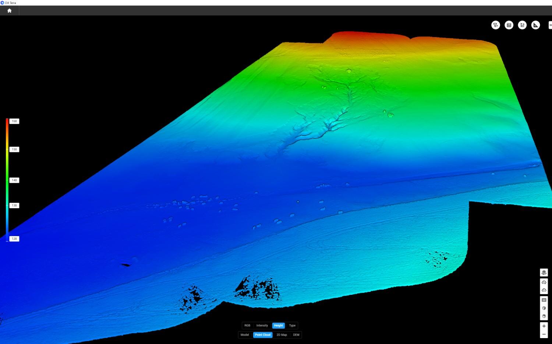Expand the side panel with double chevron

pos(550,25)
